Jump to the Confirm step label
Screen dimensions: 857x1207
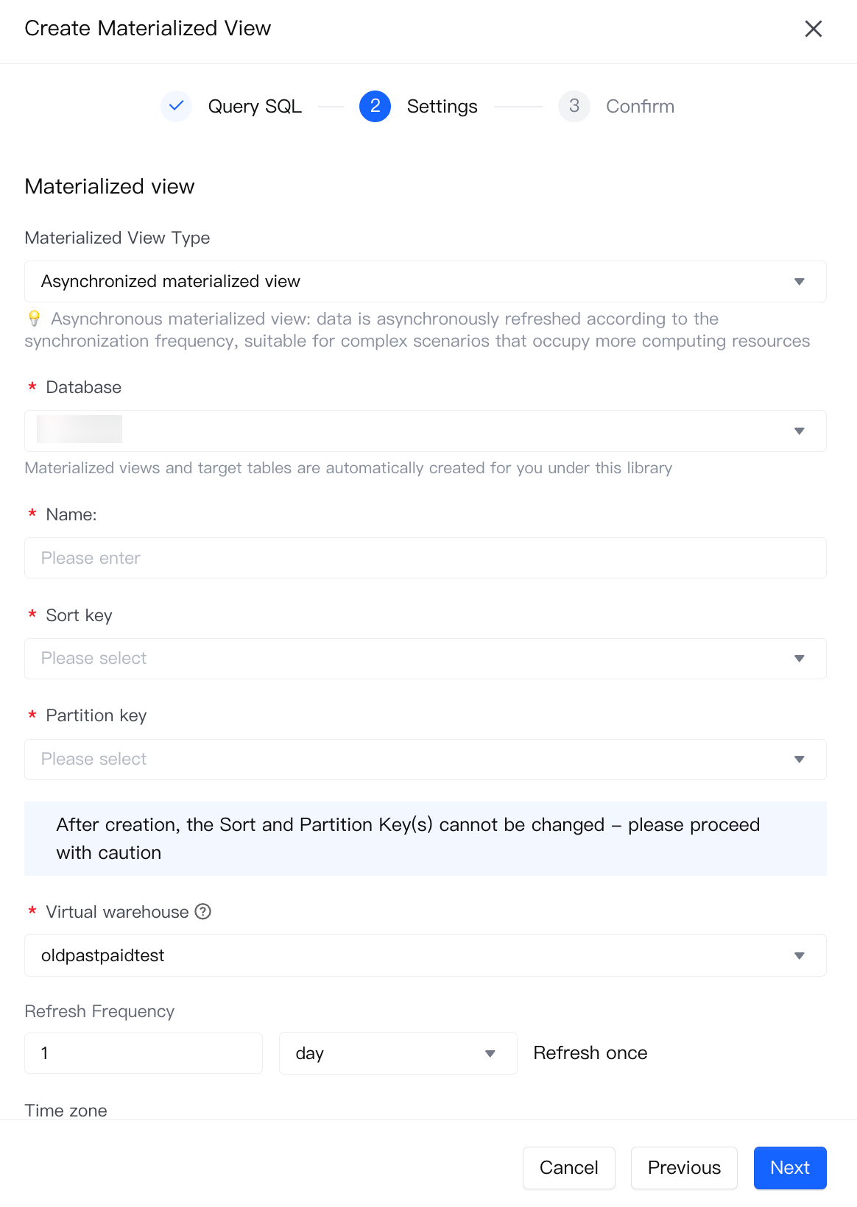point(640,107)
